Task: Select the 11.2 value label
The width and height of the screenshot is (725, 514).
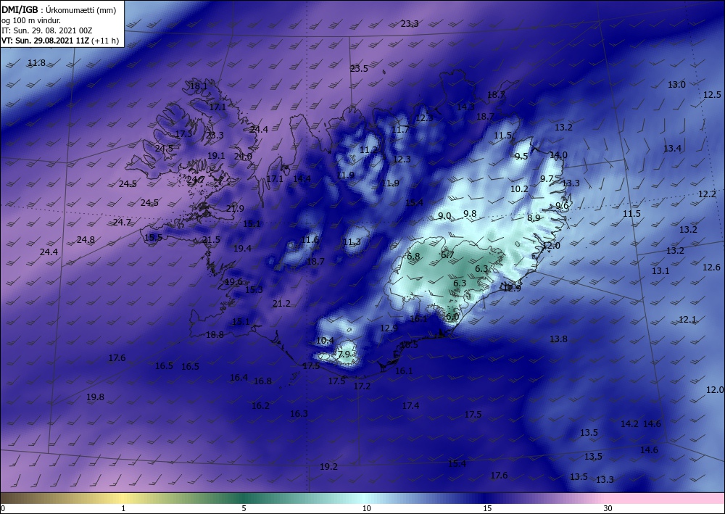Action: (x=368, y=150)
